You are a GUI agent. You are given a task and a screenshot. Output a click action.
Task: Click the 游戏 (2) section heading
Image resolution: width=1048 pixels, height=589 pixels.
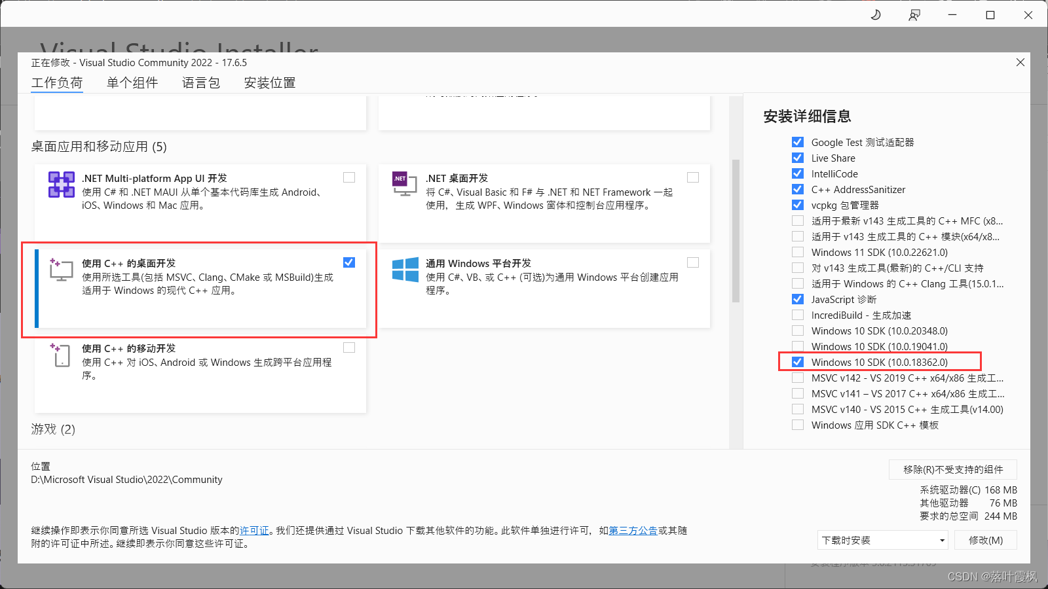click(x=53, y=429)
